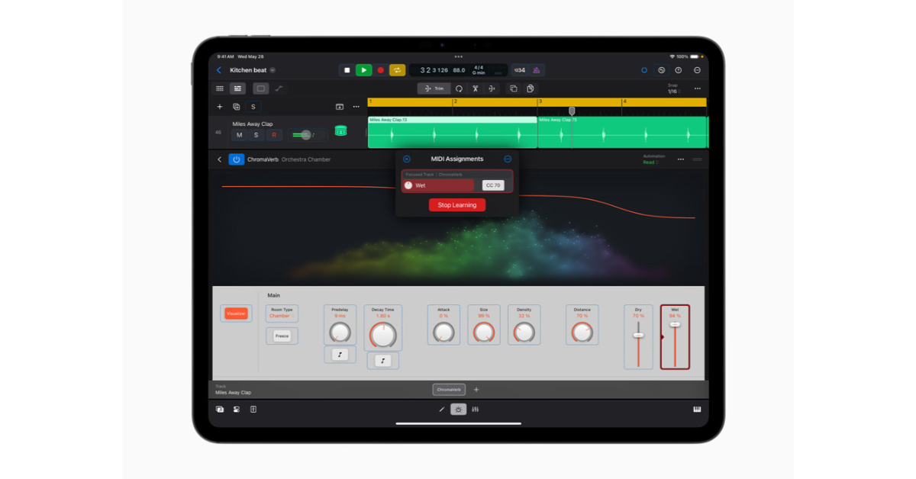916x479 pixels.
Task: Solo the Miles Away Clap track
Action: [256, 135]
